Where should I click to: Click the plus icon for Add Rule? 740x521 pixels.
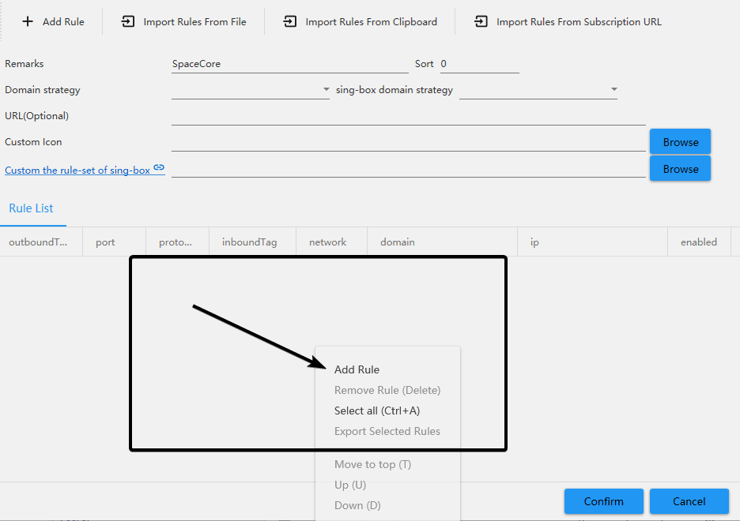28,22
